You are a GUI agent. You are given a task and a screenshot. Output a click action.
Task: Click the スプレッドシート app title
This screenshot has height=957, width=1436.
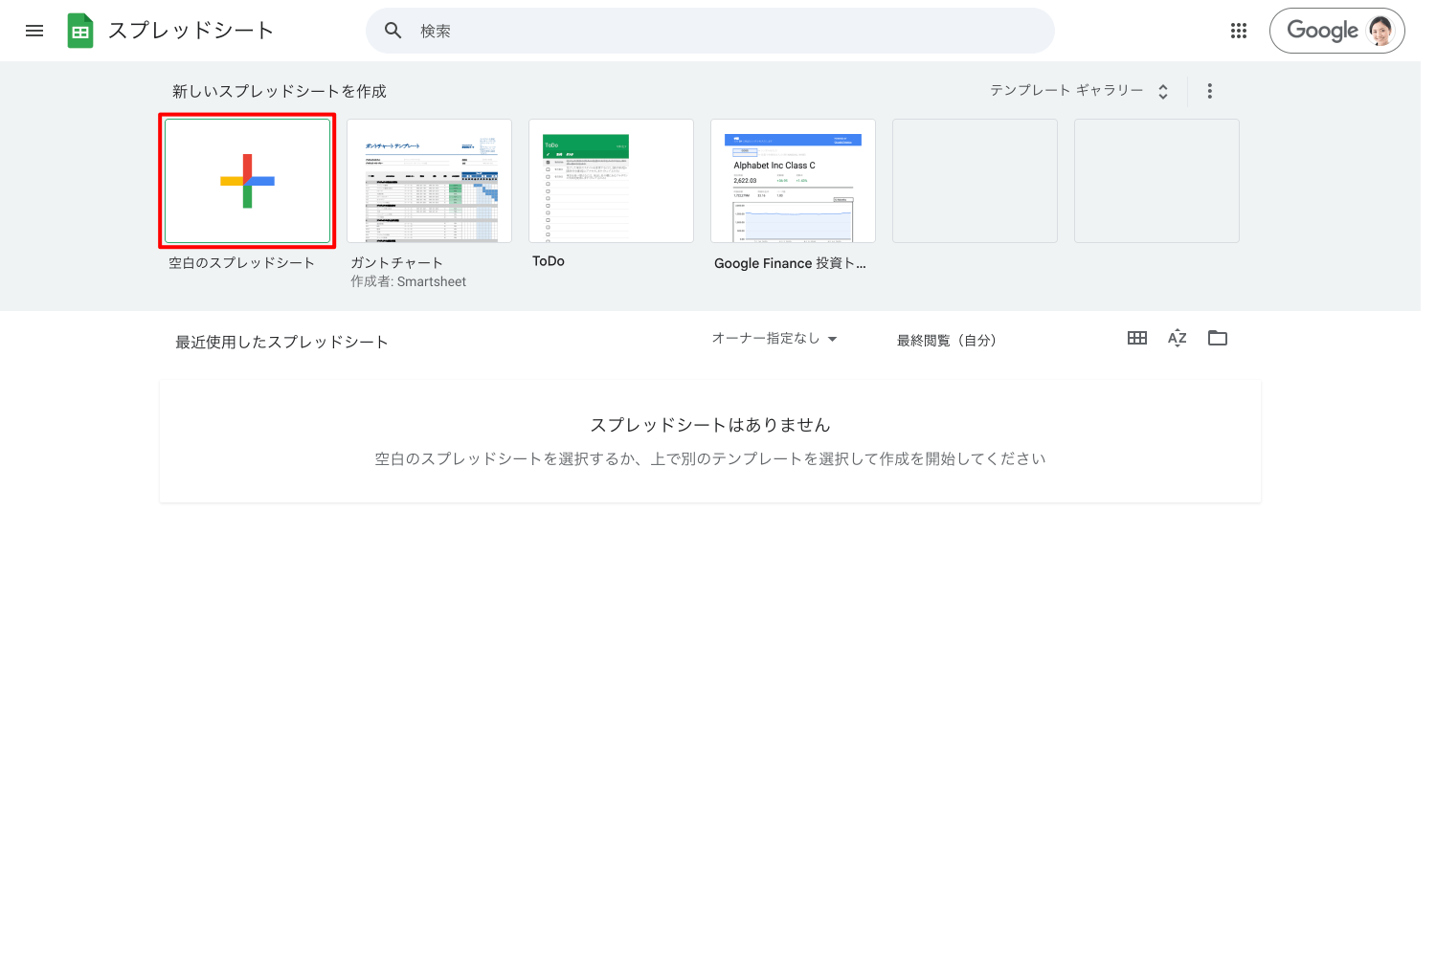click(191, 31)
